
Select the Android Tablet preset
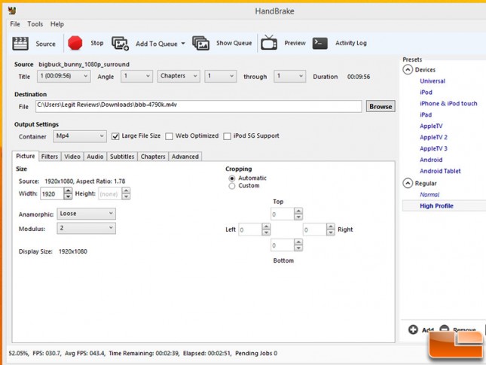pyautogui.click(x=440, y=171)
